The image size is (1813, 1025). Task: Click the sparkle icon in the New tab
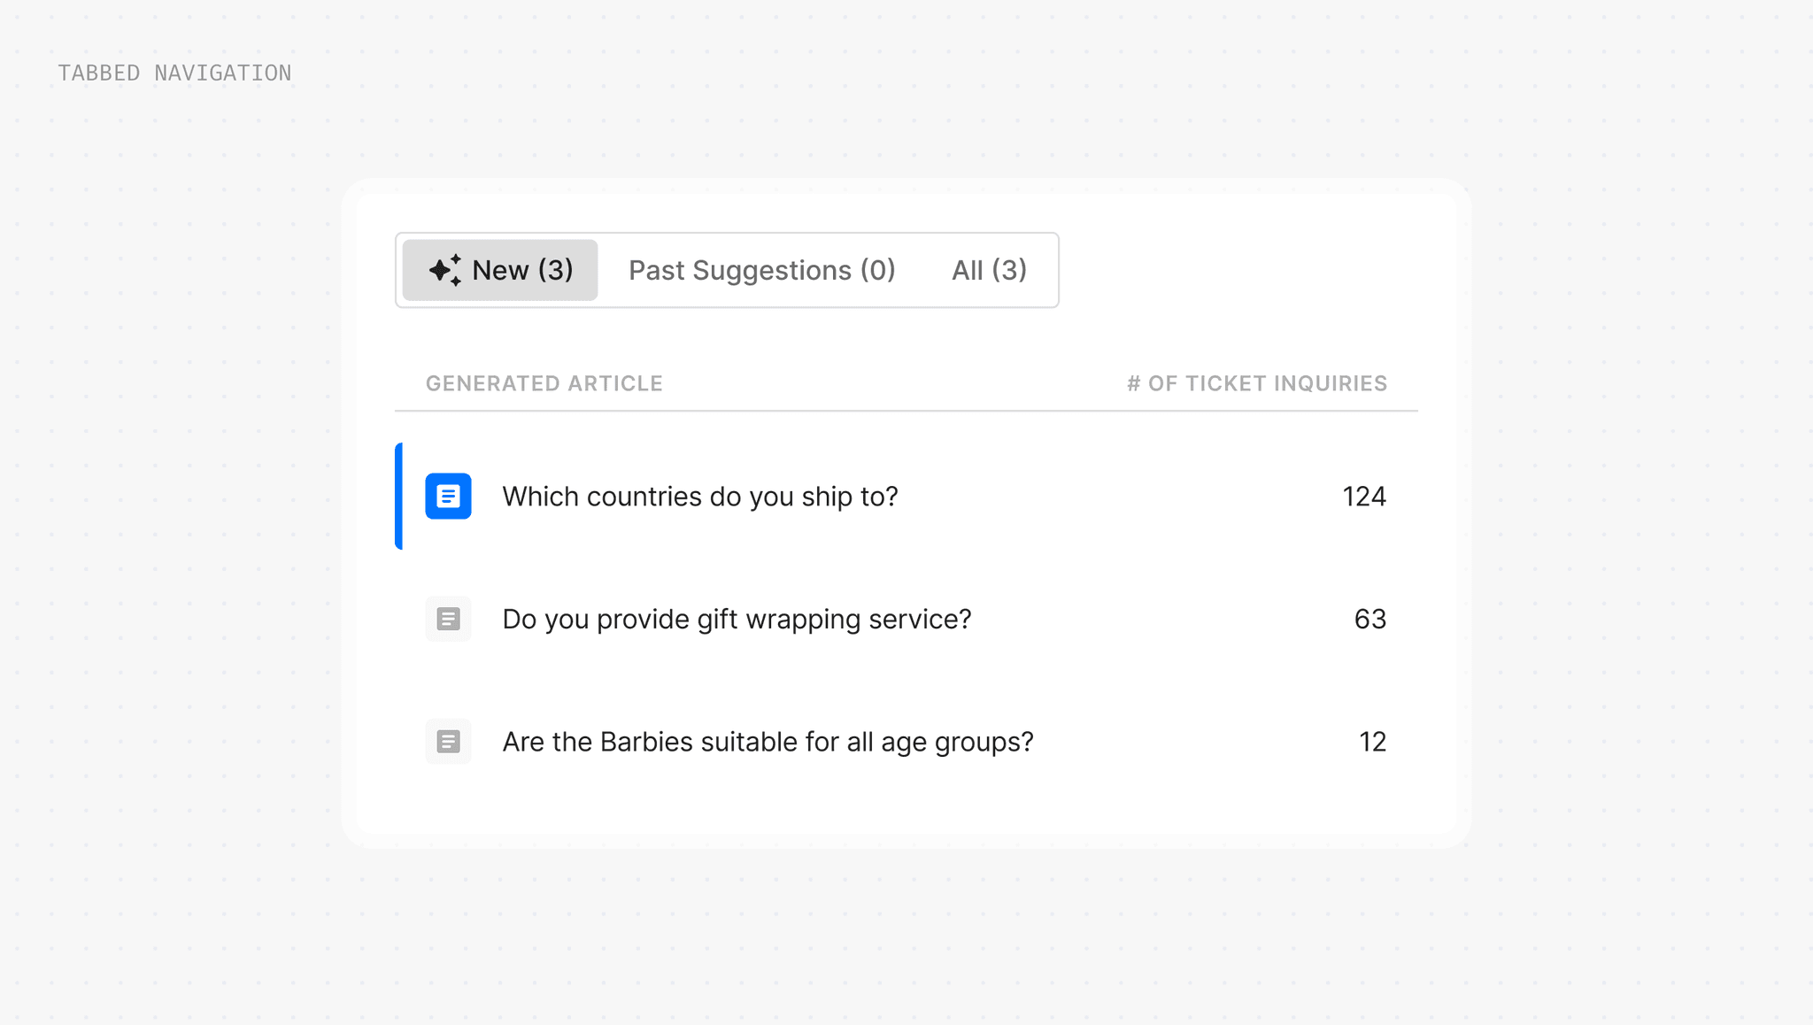(444, 270)
